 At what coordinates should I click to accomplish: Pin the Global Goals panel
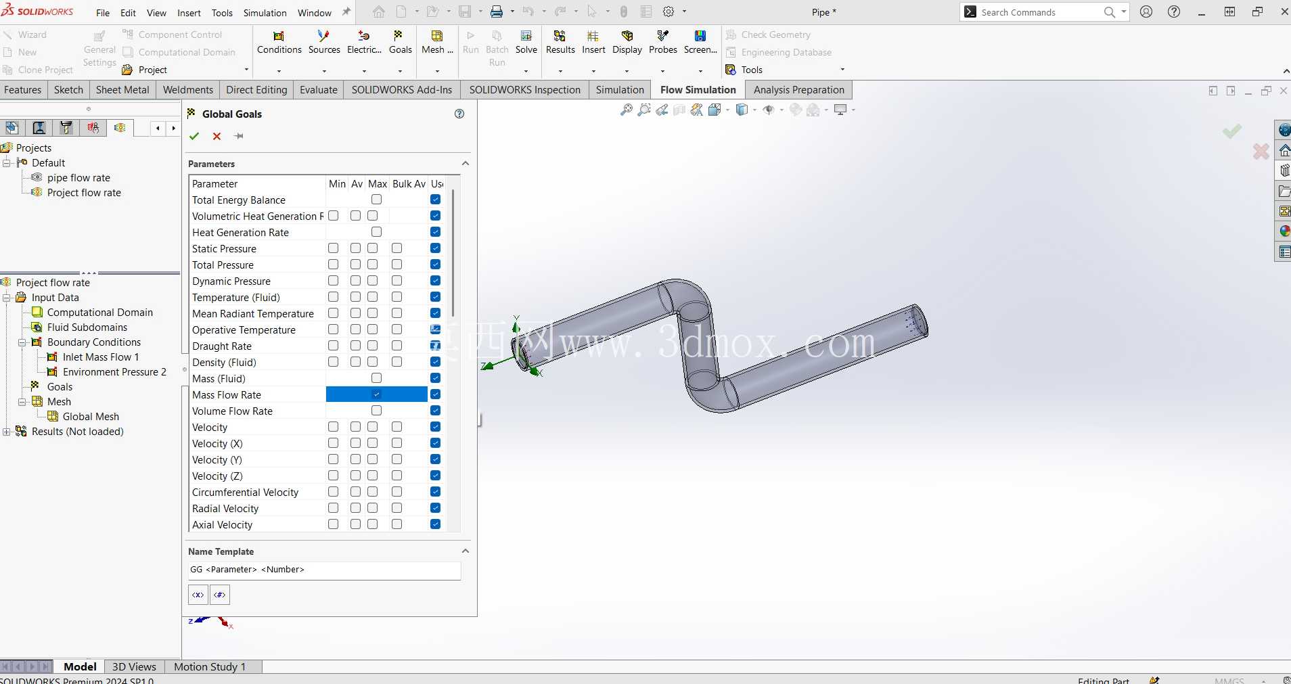[239, 136]
